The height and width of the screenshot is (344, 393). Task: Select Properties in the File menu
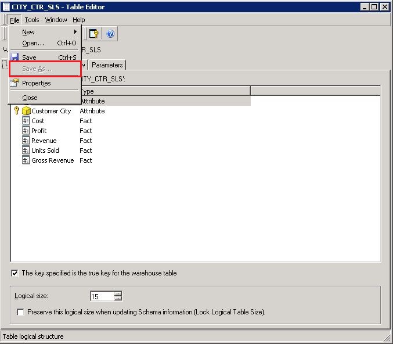[x=45, y=83]
